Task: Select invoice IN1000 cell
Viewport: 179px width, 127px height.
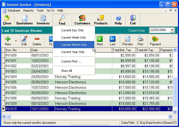Action: point(18,55)
